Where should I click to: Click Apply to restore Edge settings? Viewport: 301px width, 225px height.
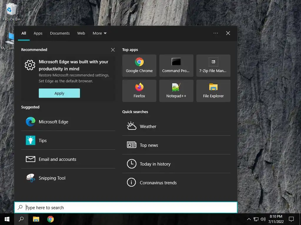tap(59, 93)
